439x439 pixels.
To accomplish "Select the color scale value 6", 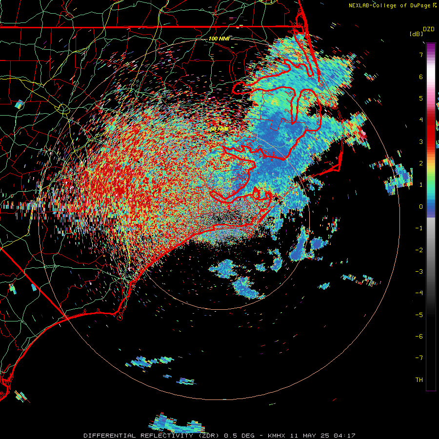I will [421, 77].
